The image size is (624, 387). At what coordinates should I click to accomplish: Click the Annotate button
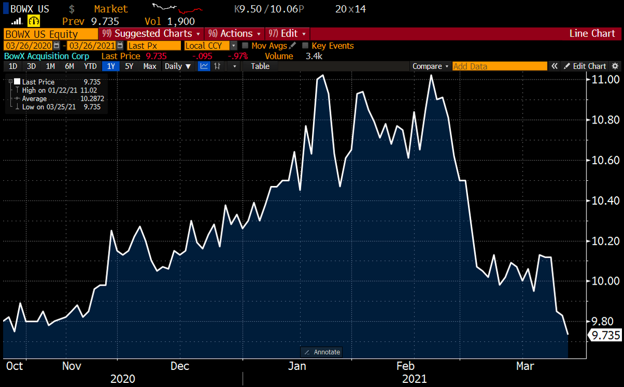point(321,352)
